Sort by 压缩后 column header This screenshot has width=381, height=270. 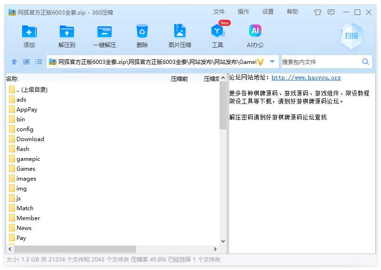click(211, 79)
